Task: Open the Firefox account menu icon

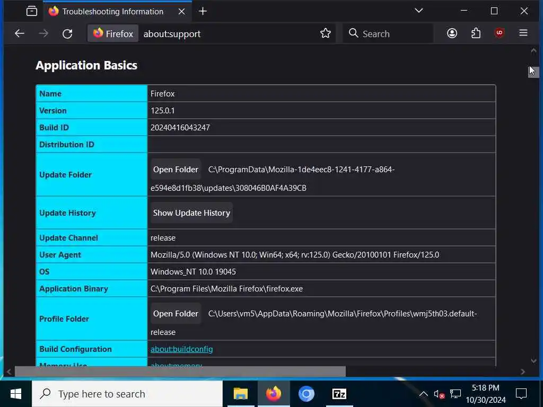Action: pos(452,33)
